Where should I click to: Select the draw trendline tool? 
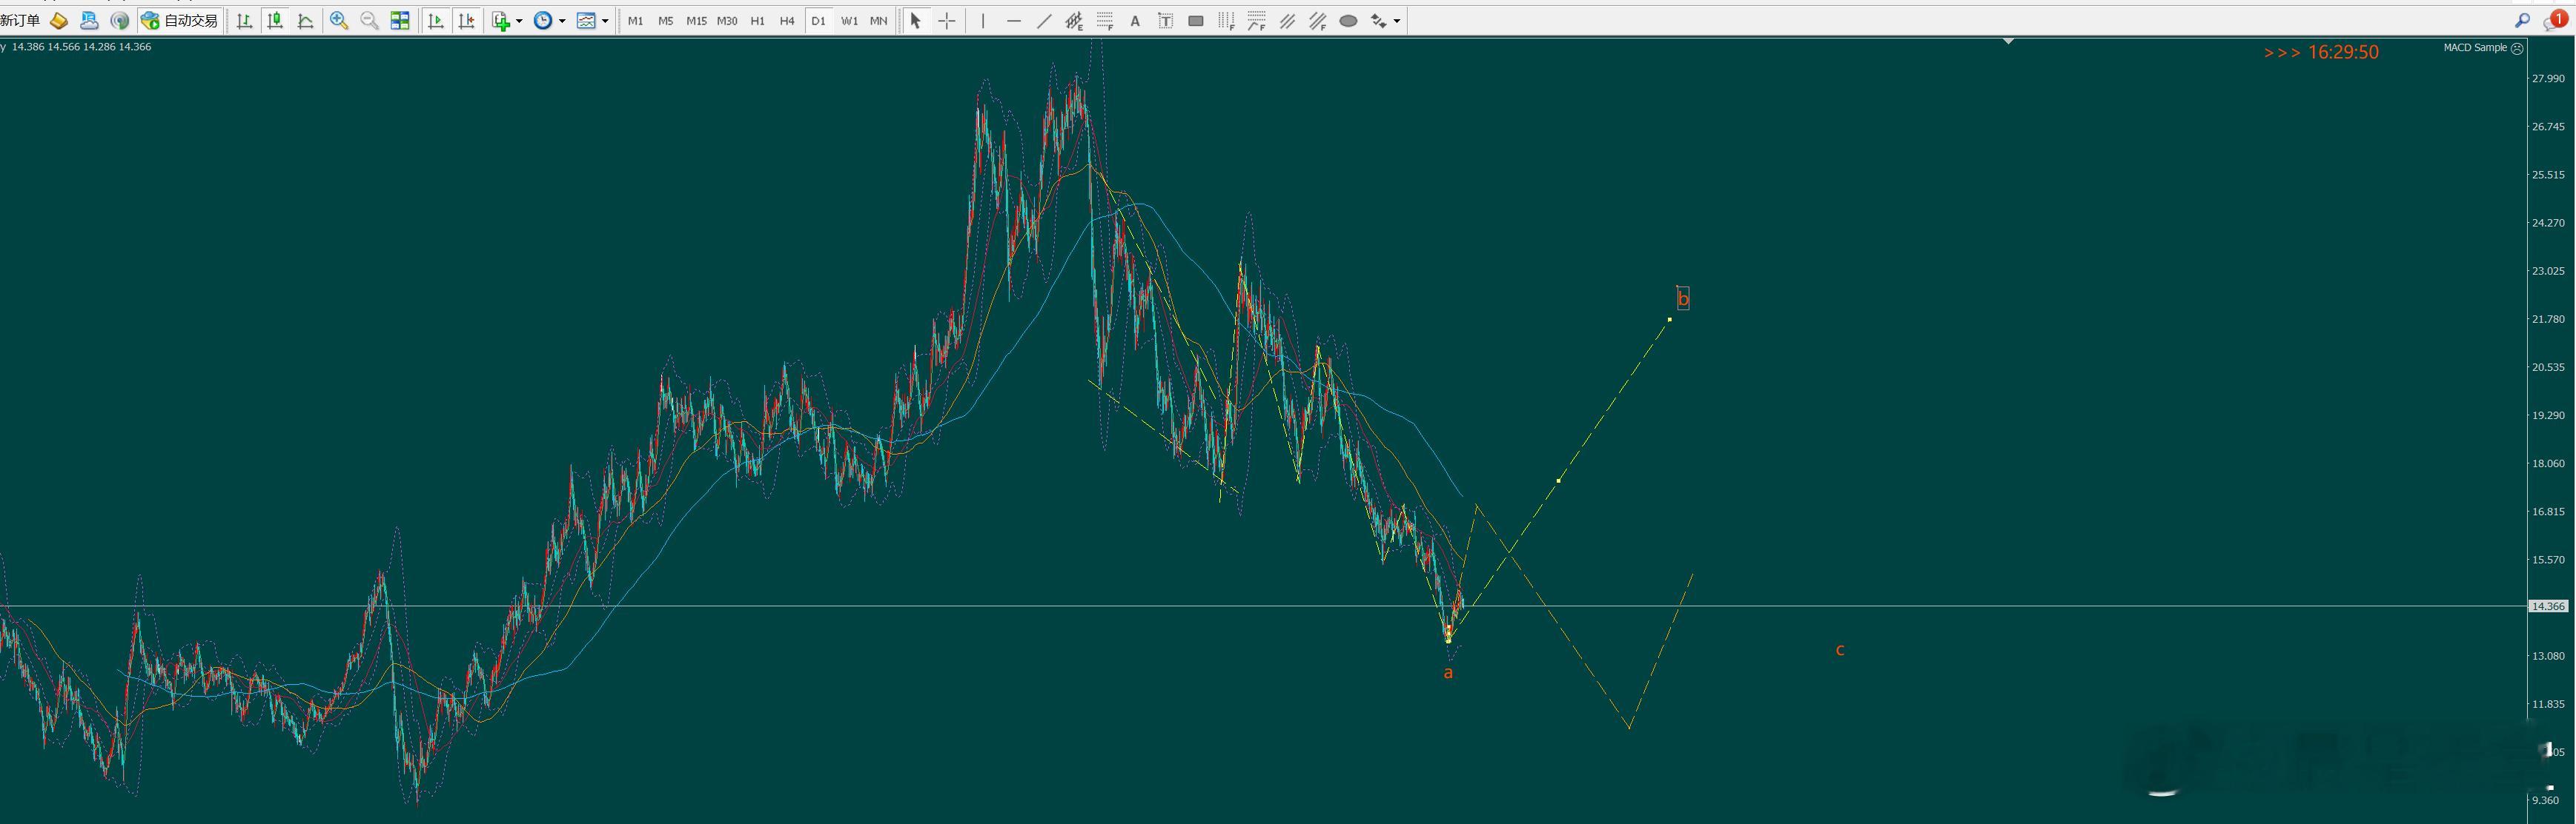tap(1044, 20)
